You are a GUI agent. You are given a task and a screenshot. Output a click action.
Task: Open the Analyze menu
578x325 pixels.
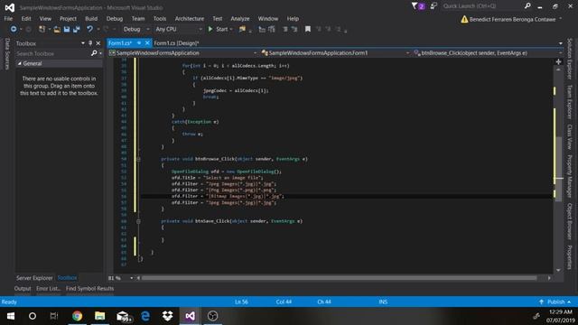[x=240, y=18]
